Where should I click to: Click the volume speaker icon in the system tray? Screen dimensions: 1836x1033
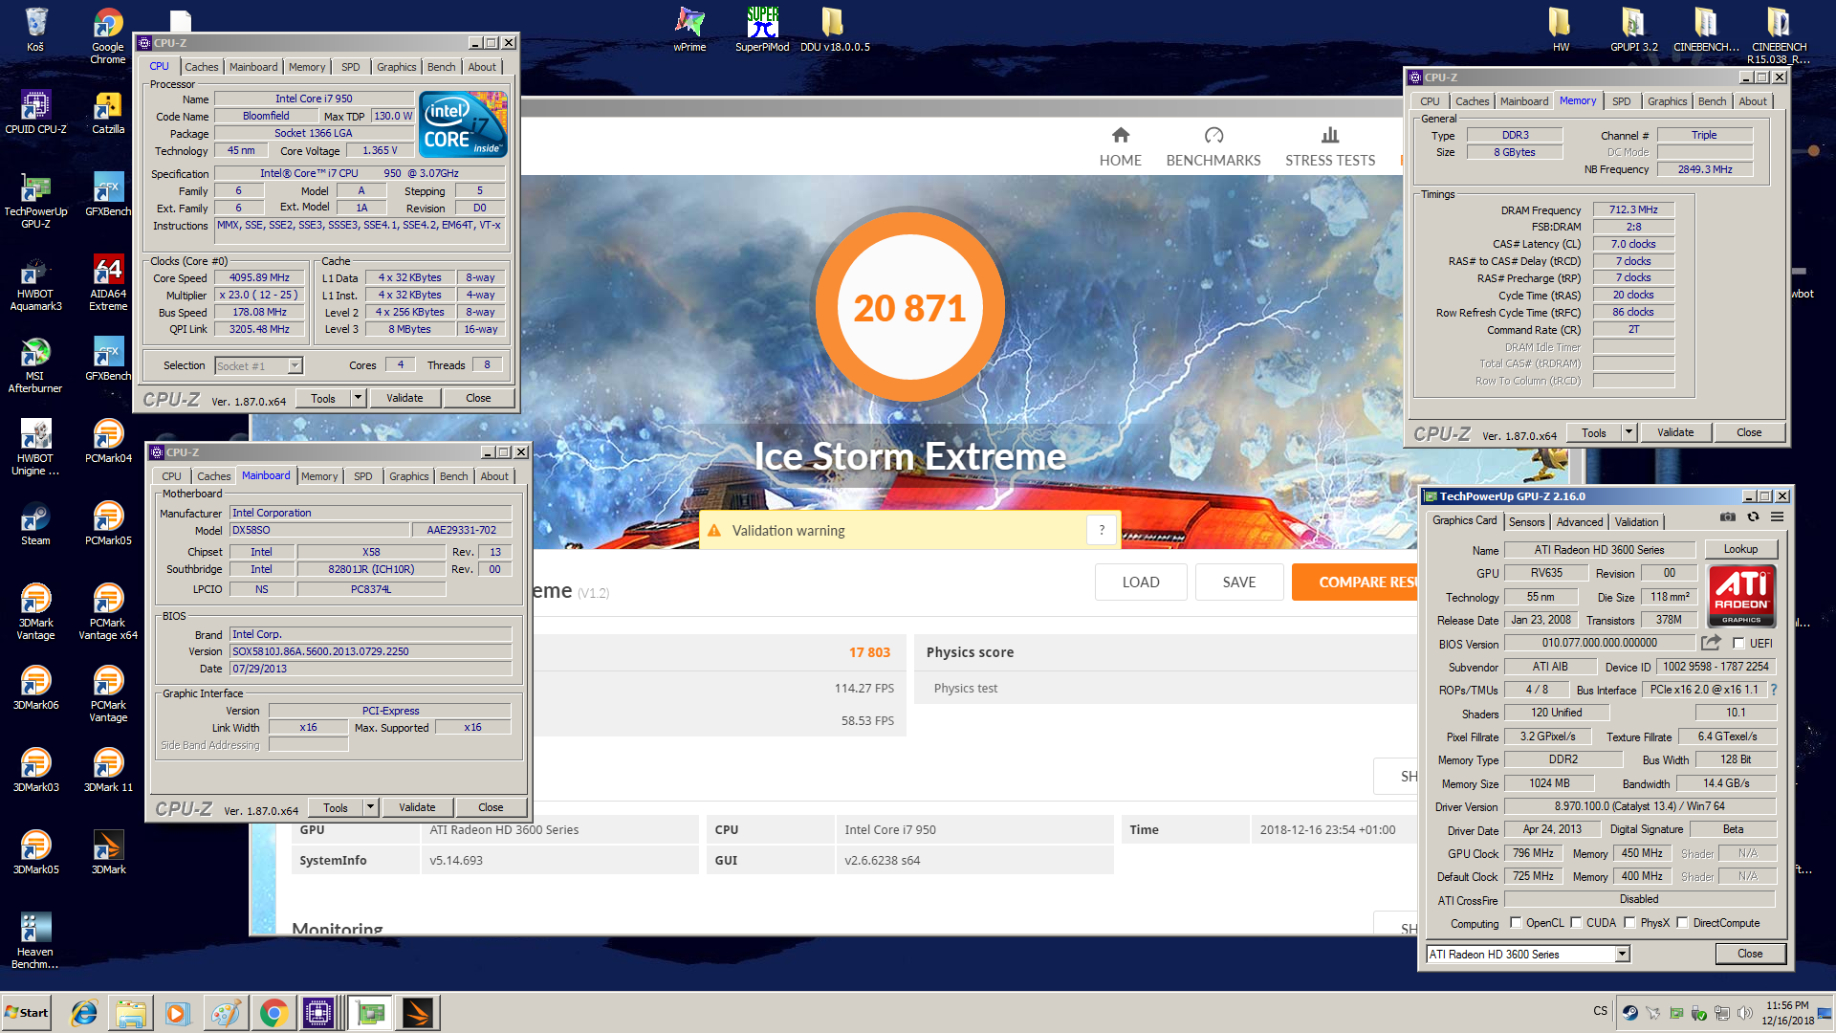[1745, 1012]
